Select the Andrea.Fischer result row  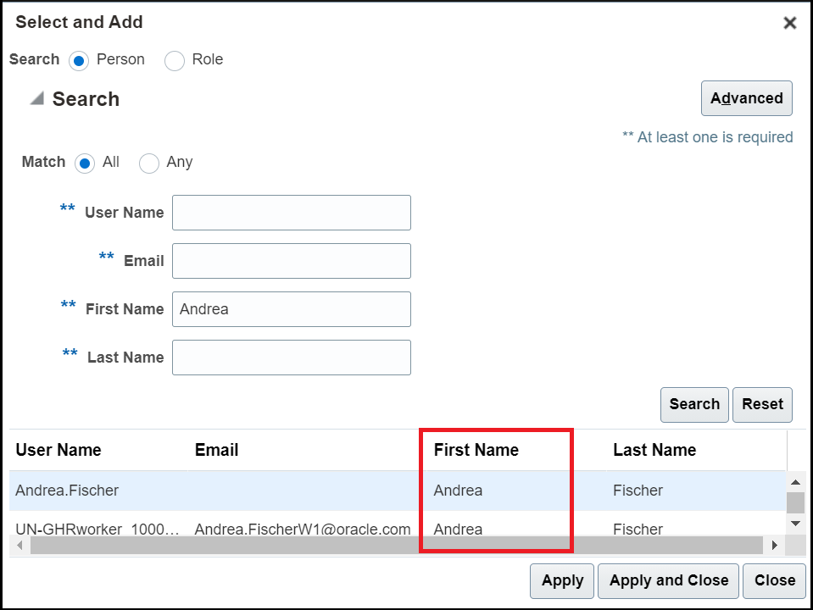point(397,491)
